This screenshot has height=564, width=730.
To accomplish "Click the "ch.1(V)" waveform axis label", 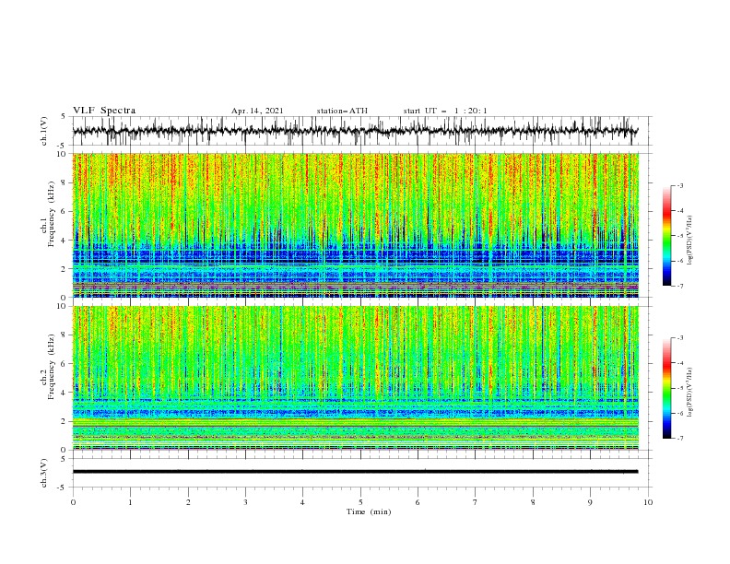I will point(44,131).
